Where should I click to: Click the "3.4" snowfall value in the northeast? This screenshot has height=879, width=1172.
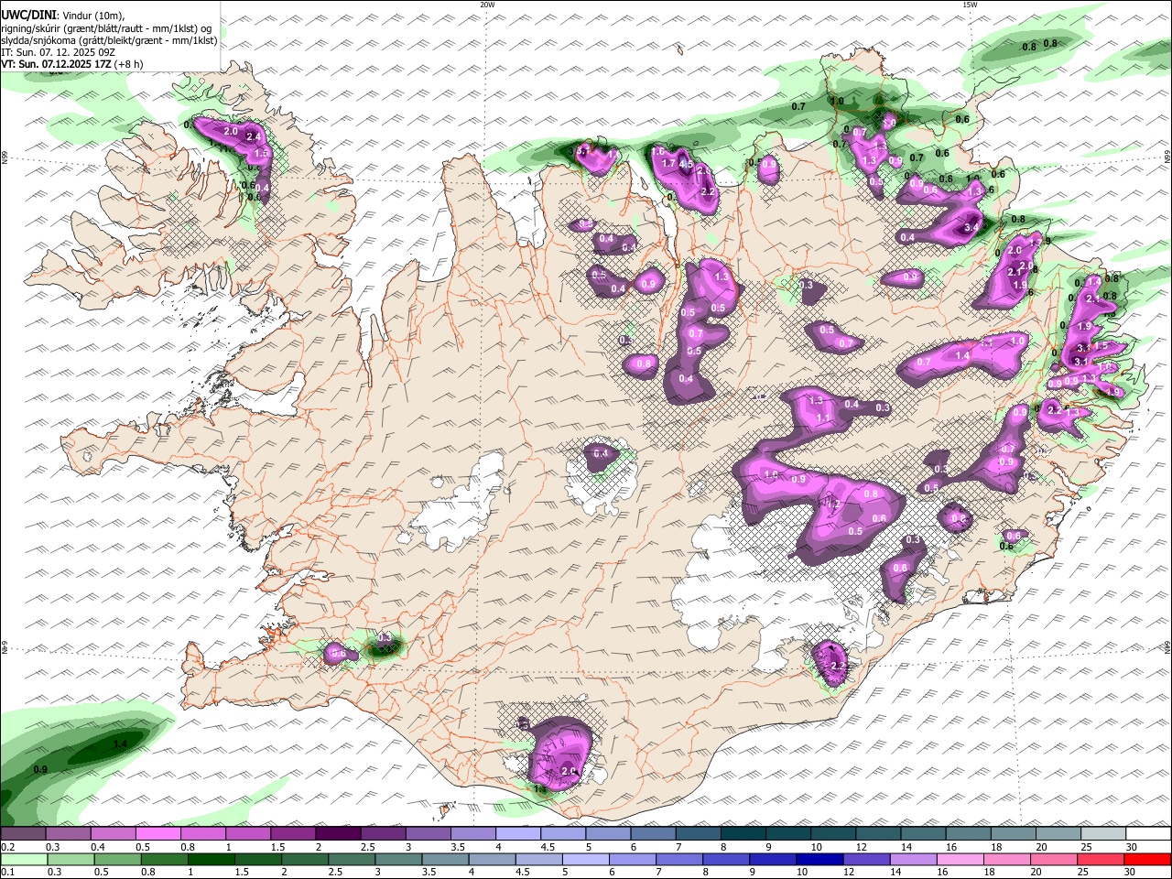point(972,226)
